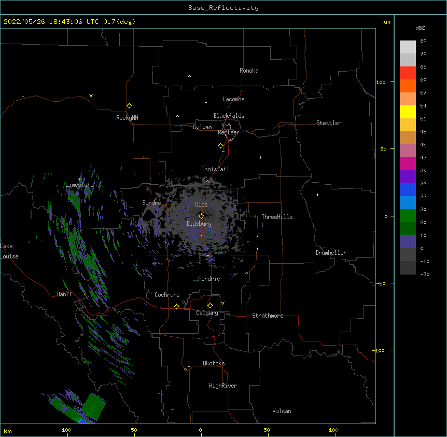Click the Strathmore town label

coord(268,316)
